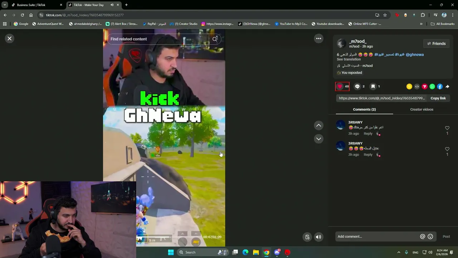Expand hidden bookmarks chevron
Viewport: 458px width, 258px height.
coord(421,24)
